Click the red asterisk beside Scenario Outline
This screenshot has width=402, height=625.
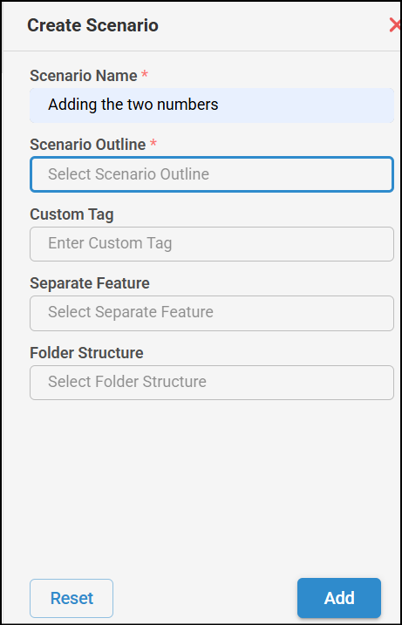(x=153, y=143)
